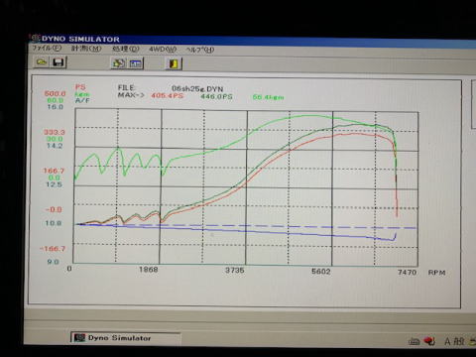Screen dimensions: 476x357
Task: Click the 405.4PS max value readout
Action: click(x=167, y=96)
